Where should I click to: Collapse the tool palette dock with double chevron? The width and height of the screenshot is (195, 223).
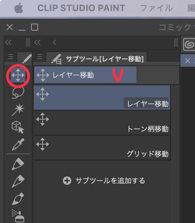[x=8, y=42]
